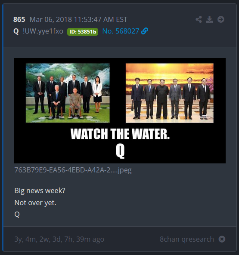Click the bold Q author name
The height and width of the screenshot is (255, 239).
16,31
